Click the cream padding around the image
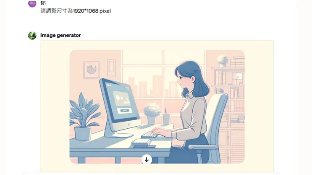 (55, 106)
